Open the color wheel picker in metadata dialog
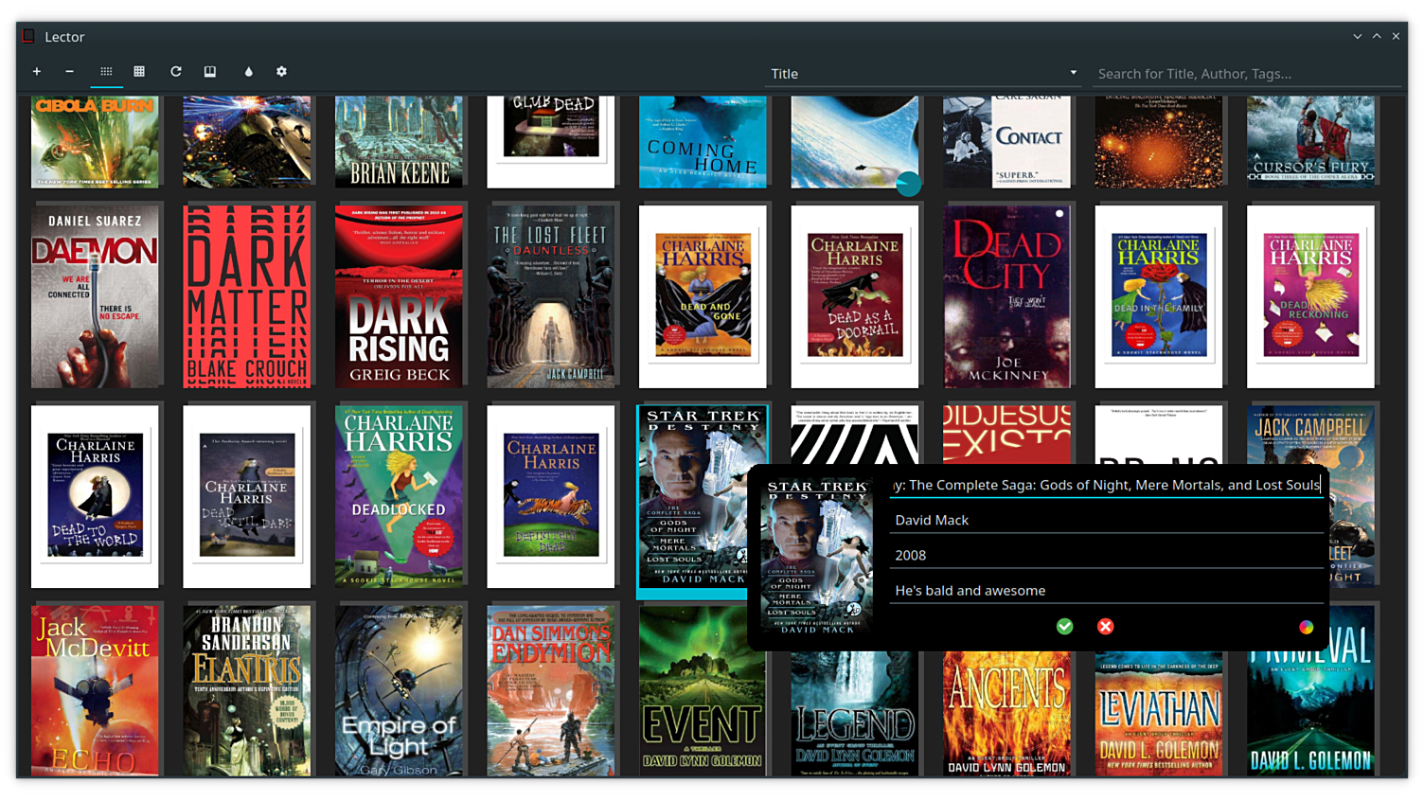The image size is (1424, 801). [x=1306, y=627]
